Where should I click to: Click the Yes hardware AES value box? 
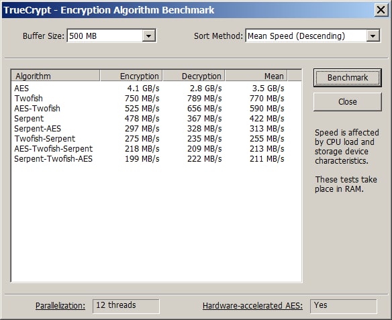click(343, 306)
